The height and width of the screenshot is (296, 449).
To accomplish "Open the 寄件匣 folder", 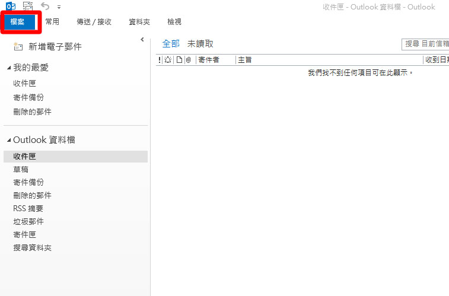I will click(25, 235).
